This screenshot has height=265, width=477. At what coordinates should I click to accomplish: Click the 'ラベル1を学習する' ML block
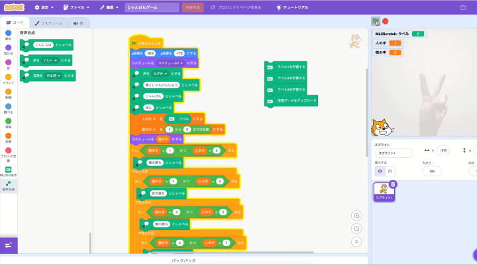tap(286, 67)
